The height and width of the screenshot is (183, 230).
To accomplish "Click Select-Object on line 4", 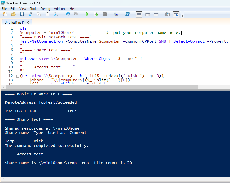I will tap(189, 41).
